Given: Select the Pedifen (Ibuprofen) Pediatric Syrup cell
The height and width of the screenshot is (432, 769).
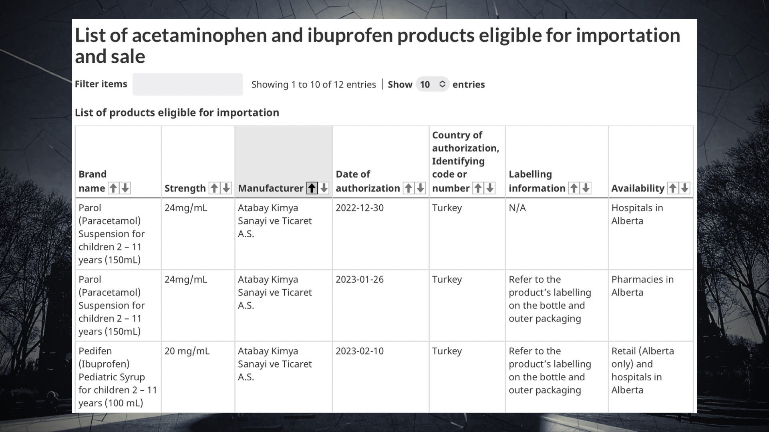Looking at the screenshot, I should click(118, 377).
